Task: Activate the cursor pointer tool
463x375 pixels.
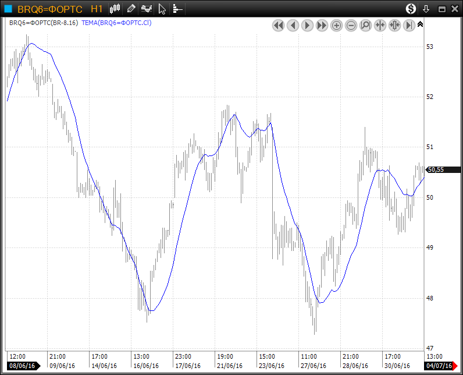Action: pos(162,9)
